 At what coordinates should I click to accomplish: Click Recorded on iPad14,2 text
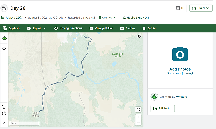pos(81,18)
